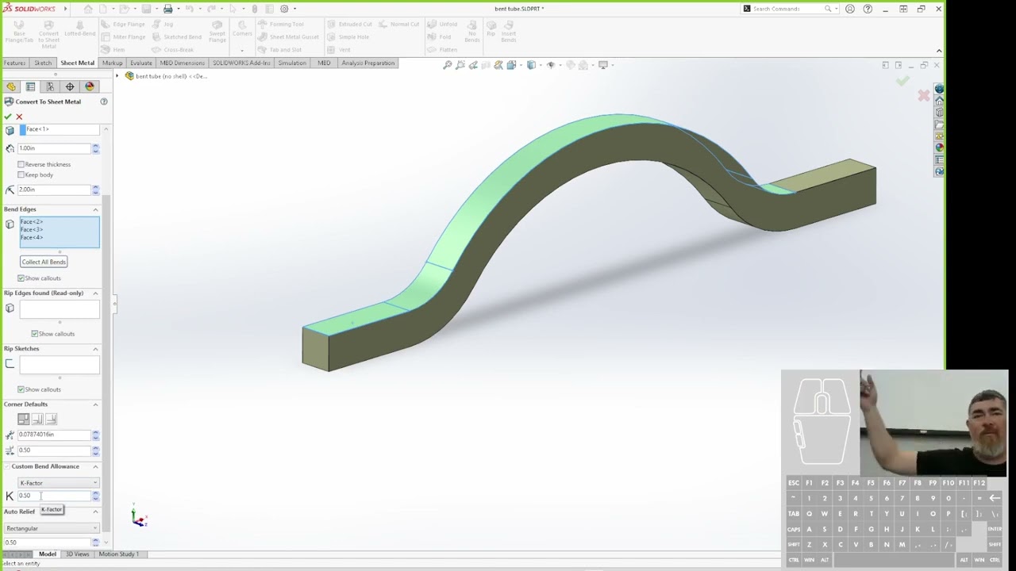1016x571 pixels.
Task: Toggle Show callouts under Rip Sketches
Action: [21, 389]
